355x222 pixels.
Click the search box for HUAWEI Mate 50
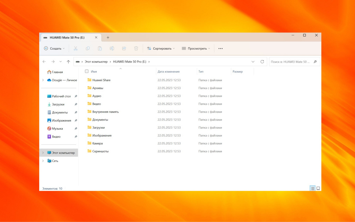pyautogui.click(x=291, y=62)
